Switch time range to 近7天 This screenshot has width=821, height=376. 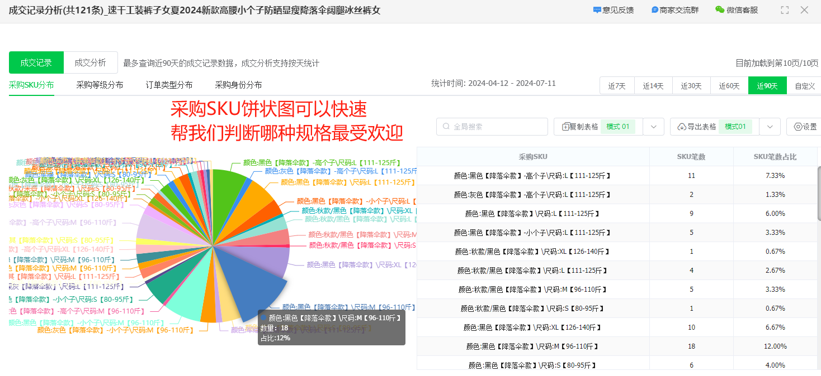[617, 85]
